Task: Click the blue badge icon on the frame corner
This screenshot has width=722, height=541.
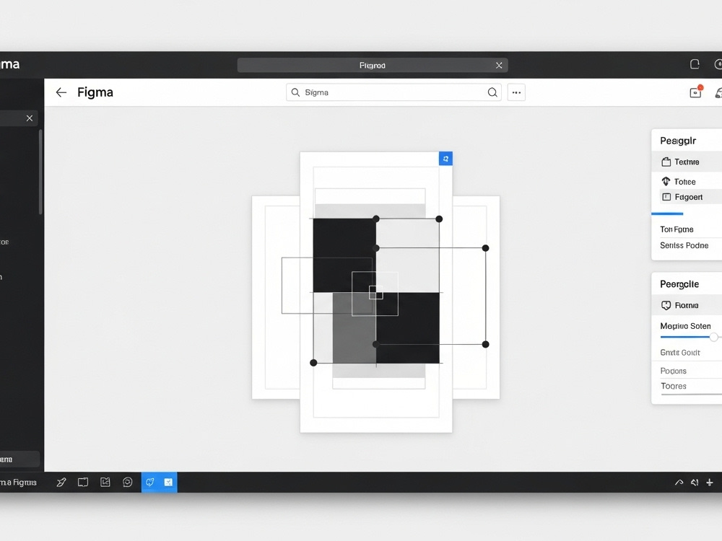Action: tap(445, 159)
